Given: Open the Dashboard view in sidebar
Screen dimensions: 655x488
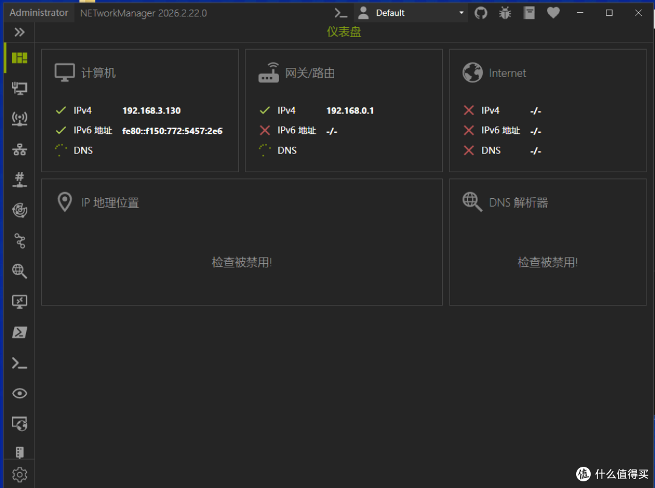Looking at the screenshot, I should [x=19, y=58].
